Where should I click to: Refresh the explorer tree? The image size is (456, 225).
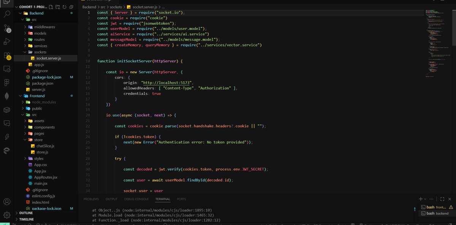[64, 7]
